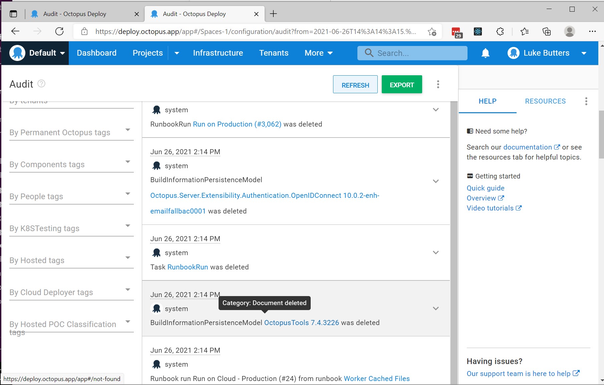
Task: Open the Audit page three-dot menu
Action: 438,84
